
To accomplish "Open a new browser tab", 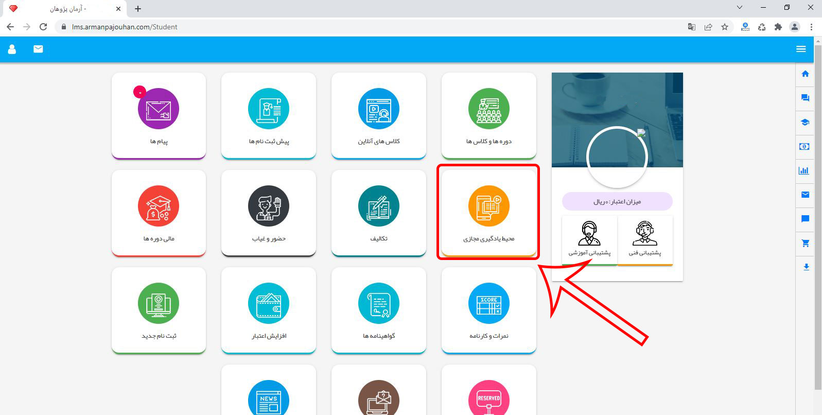I will coord(138,9).
